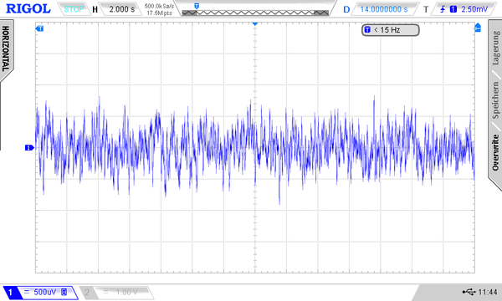Click the trigger marker in memory bar
Screen dimensions: 502x301
197,6
